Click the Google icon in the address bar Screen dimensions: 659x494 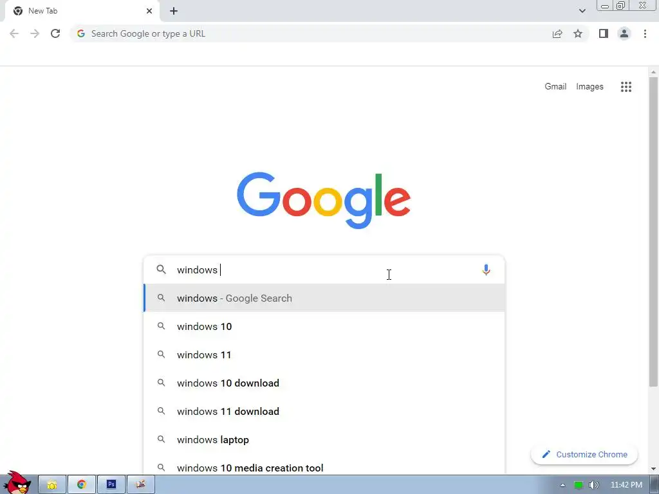(81, 33)
